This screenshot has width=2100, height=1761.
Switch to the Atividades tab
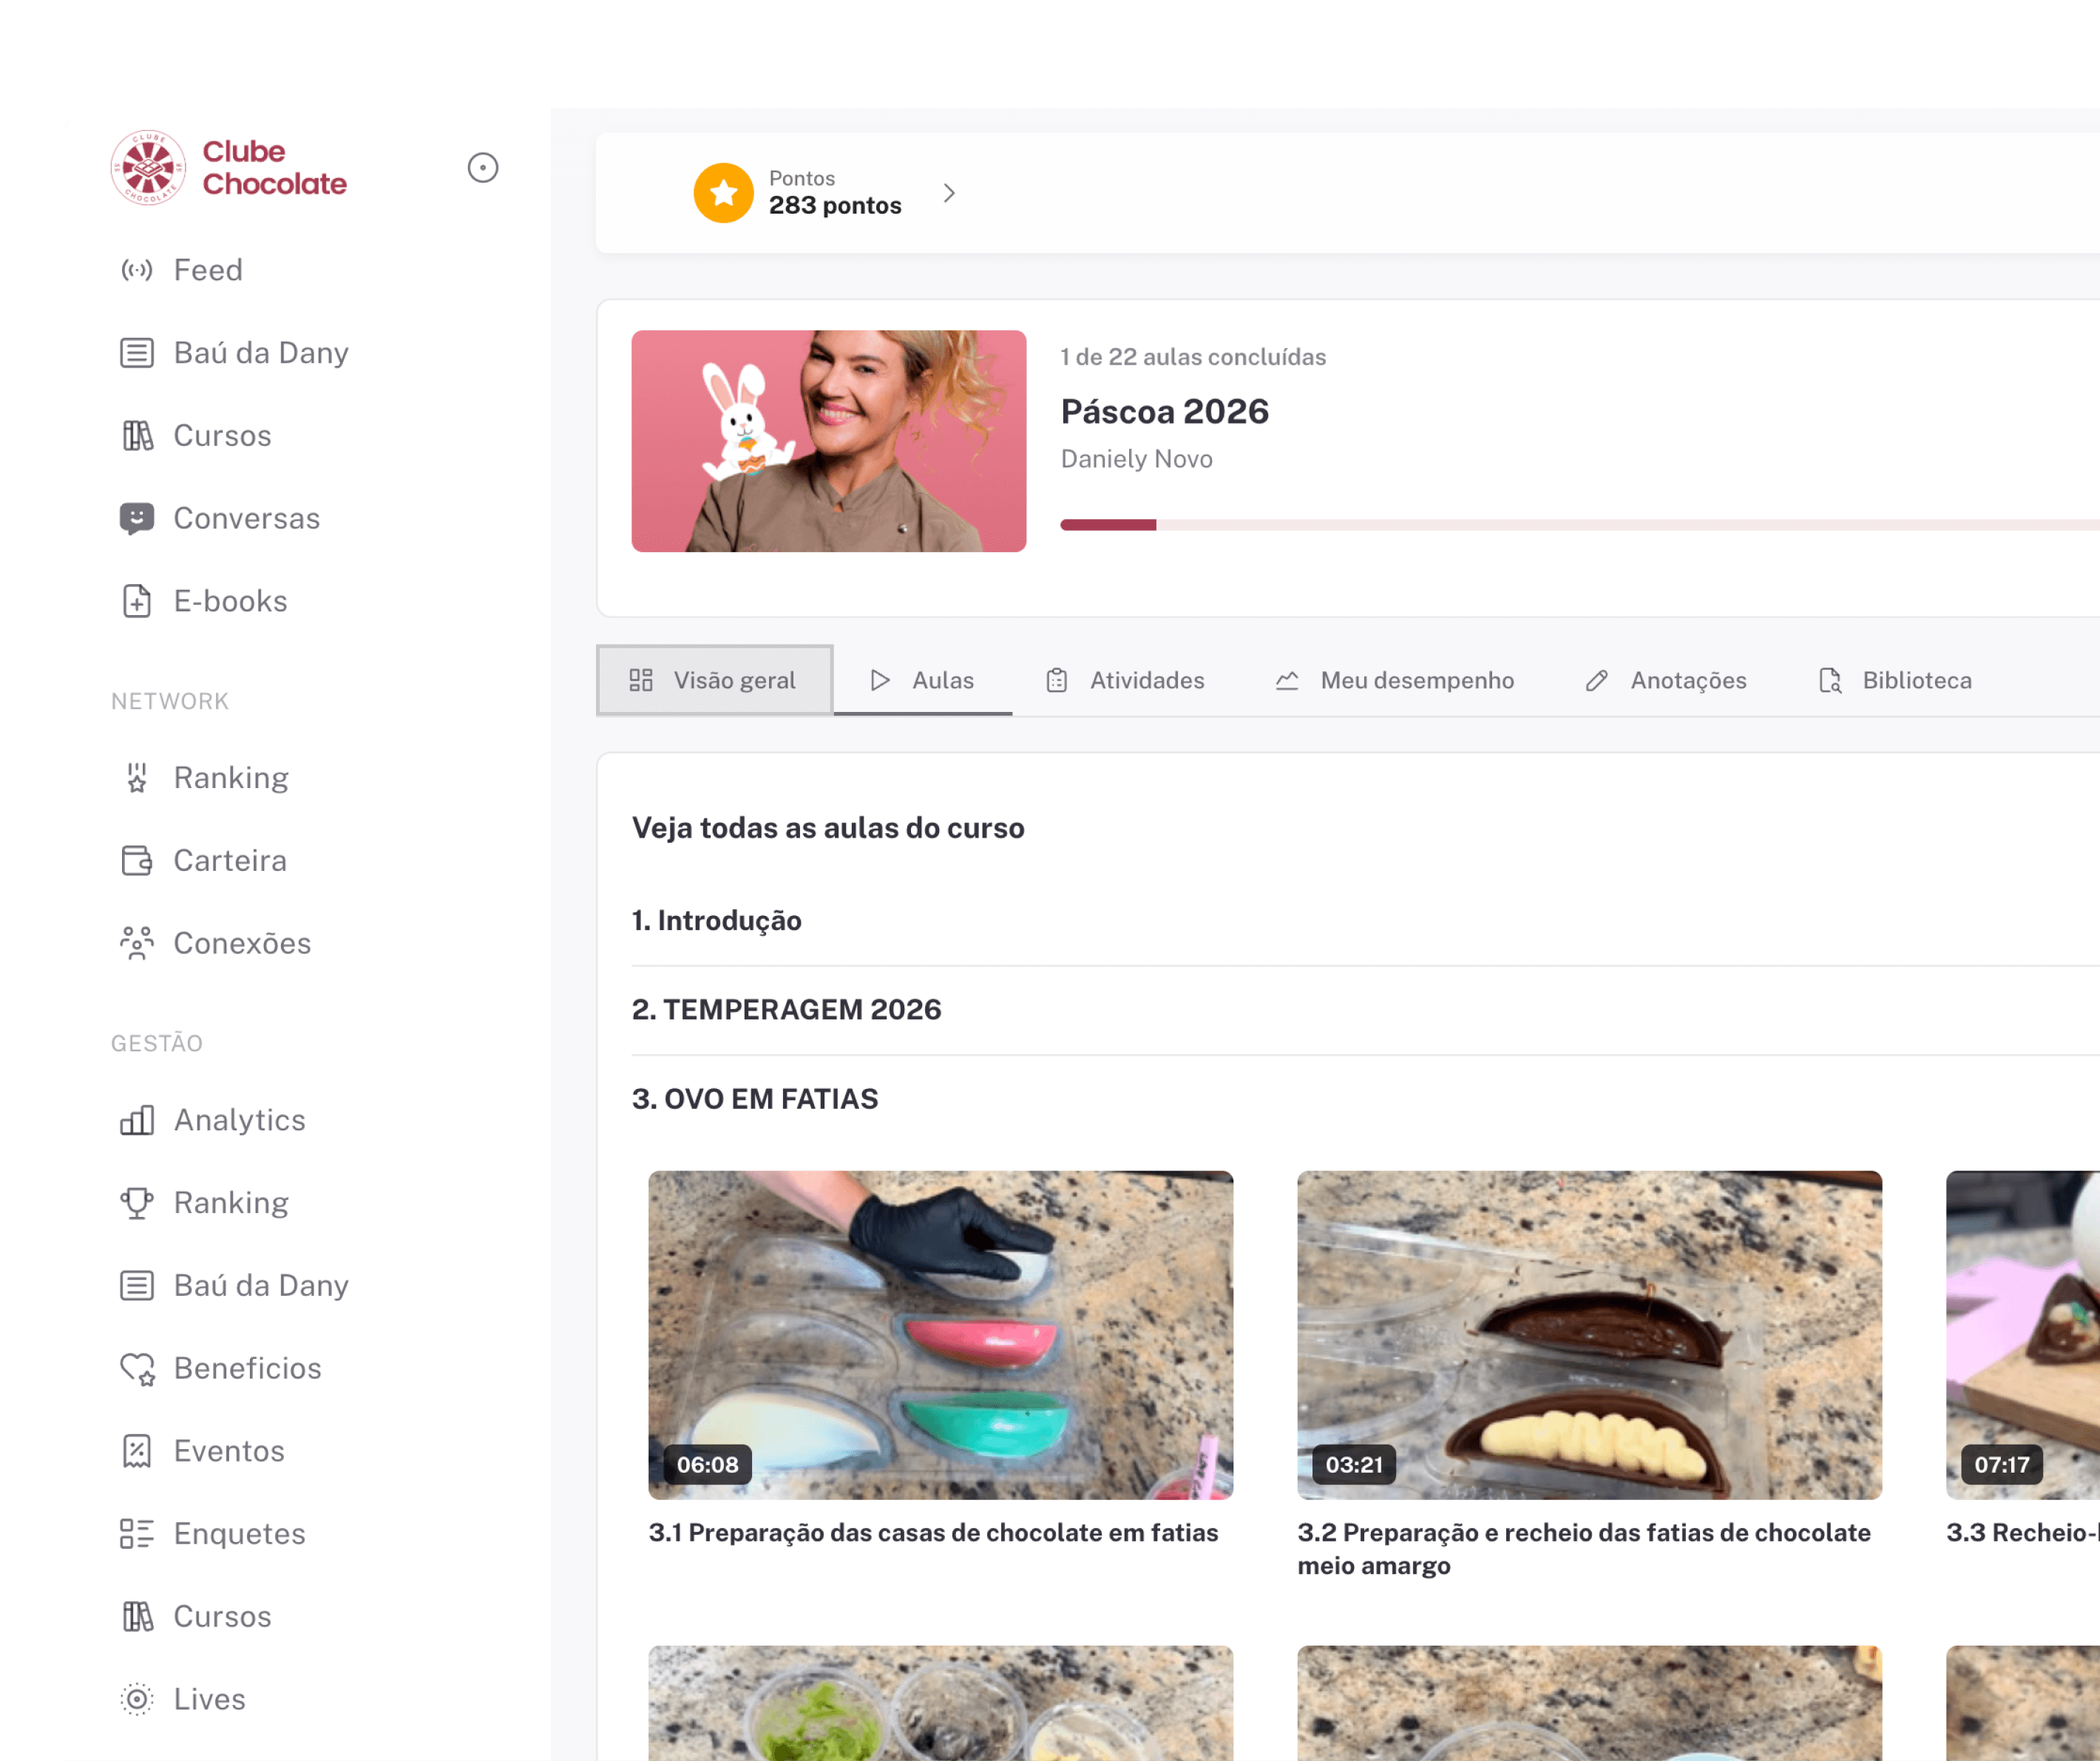(x=1126, y=681)
